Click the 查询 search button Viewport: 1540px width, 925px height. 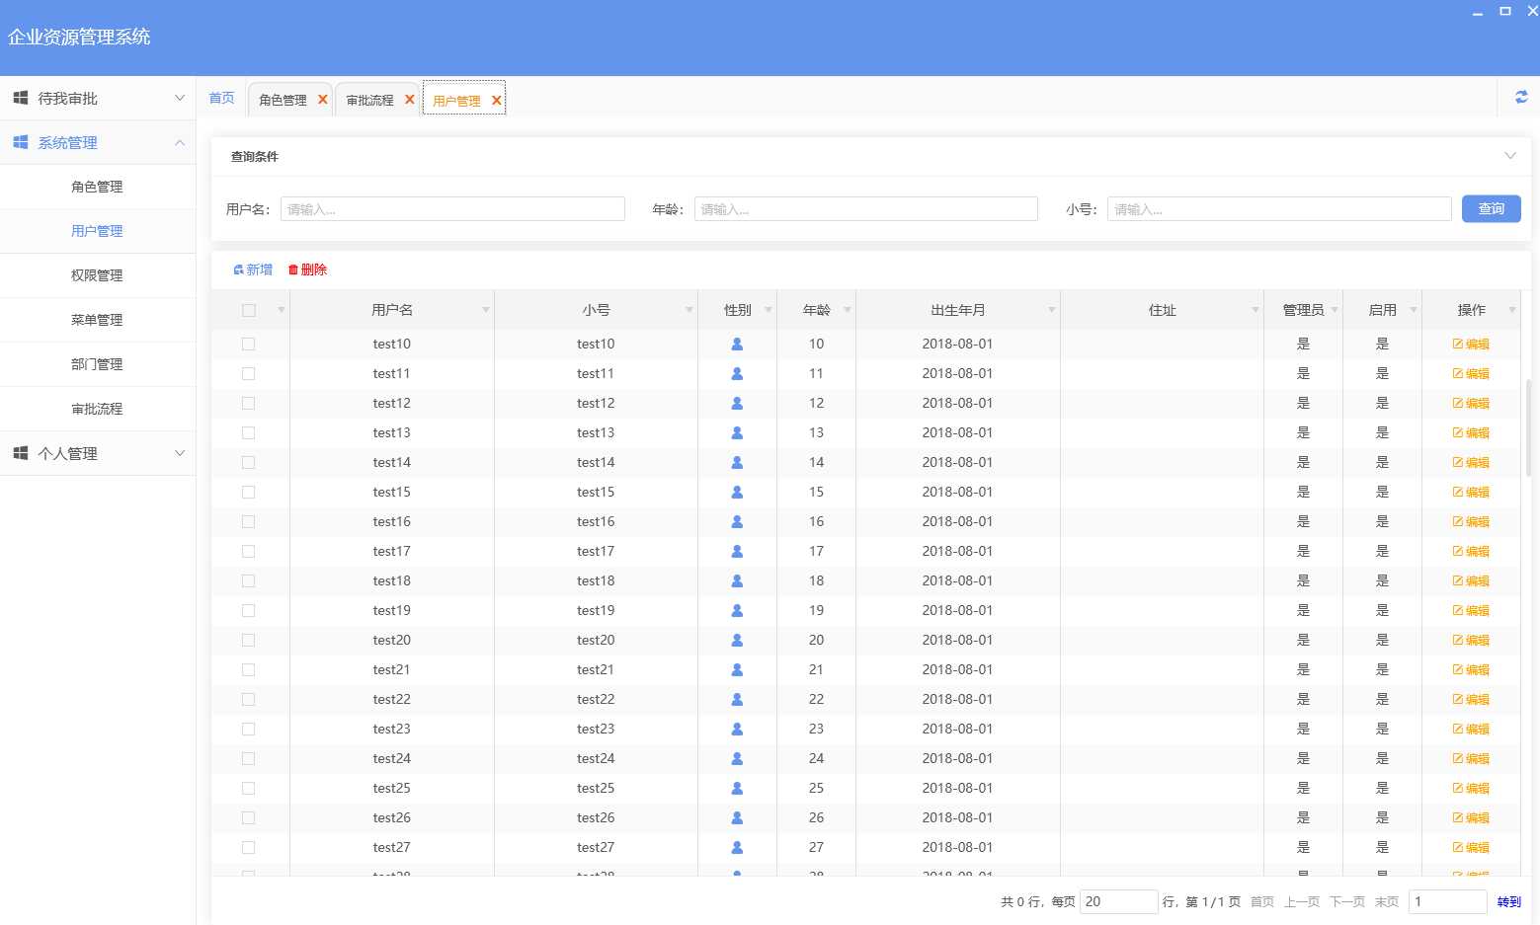pos(1491,208)
